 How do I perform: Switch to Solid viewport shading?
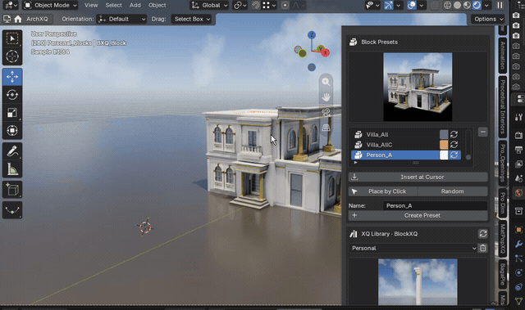[x=457, y=6]
